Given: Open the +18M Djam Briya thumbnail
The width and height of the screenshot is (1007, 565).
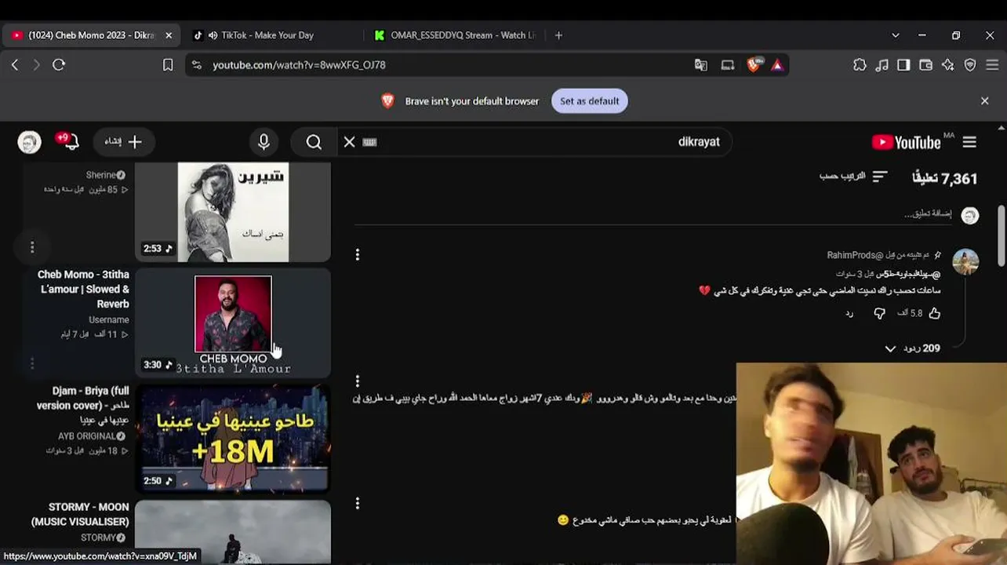Looking at the screenshot, I should (233, 439).
